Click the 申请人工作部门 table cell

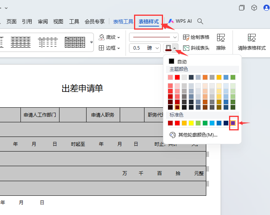click(x=40, y=115)
